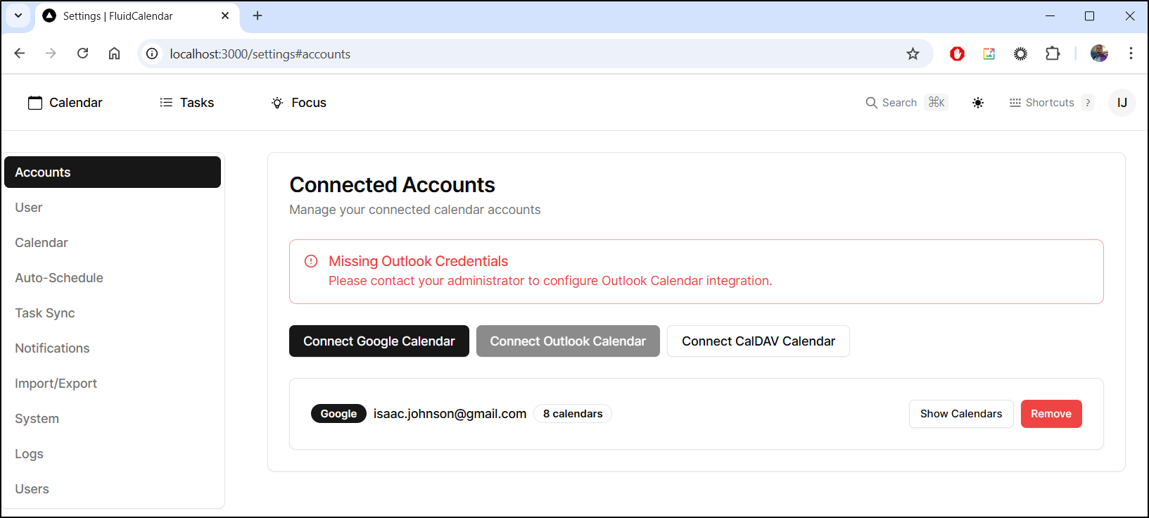
Task: Click Connect Outlook Calendar button
Action: 568,341
